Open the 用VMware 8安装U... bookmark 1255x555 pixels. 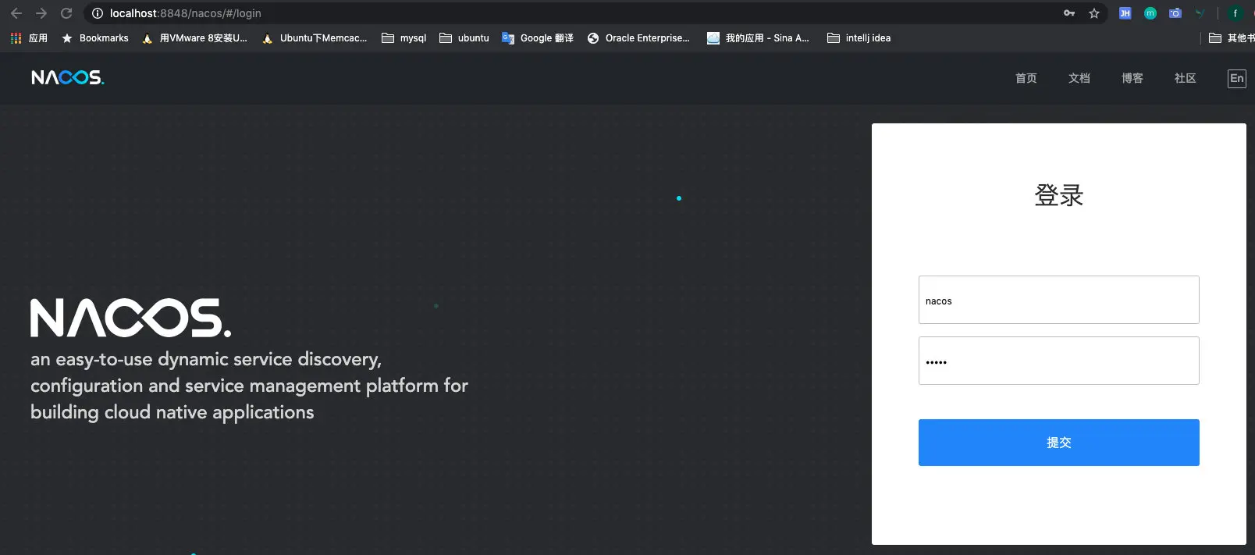(194, 38)
